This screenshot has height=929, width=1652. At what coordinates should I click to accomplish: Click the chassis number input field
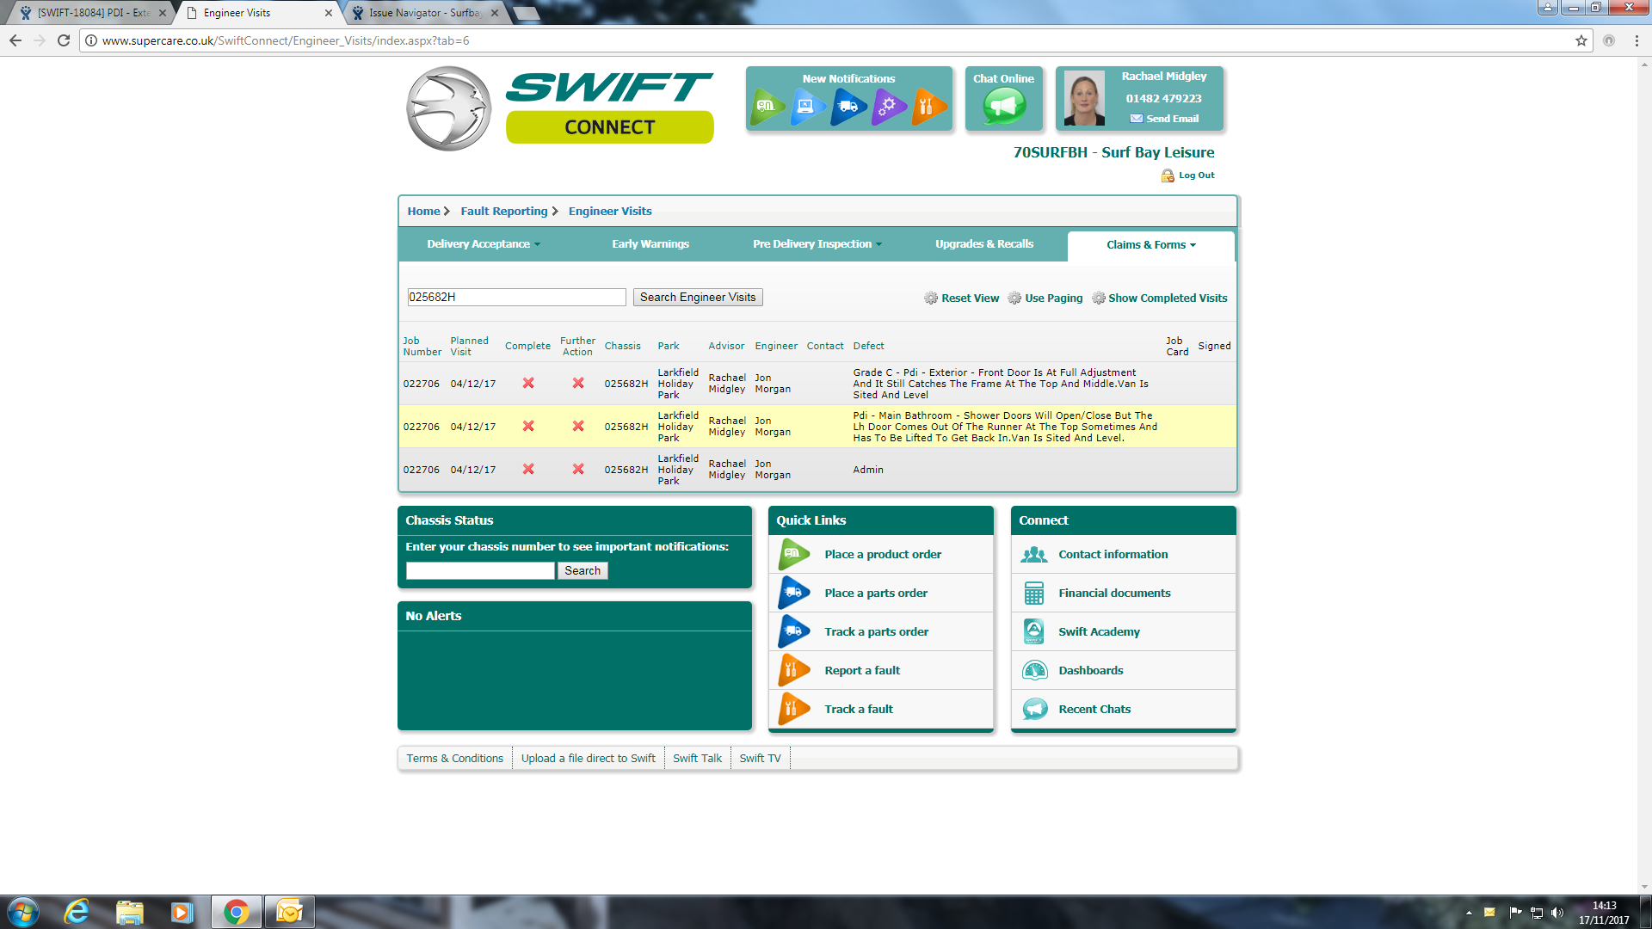click(x=480, y=571)
